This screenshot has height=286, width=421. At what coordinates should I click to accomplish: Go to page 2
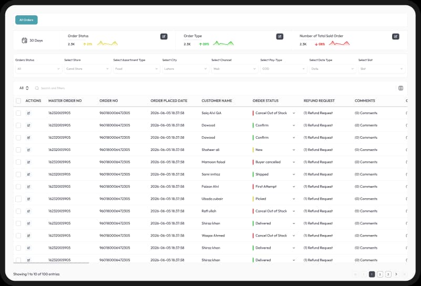click(x=380, y=274)
